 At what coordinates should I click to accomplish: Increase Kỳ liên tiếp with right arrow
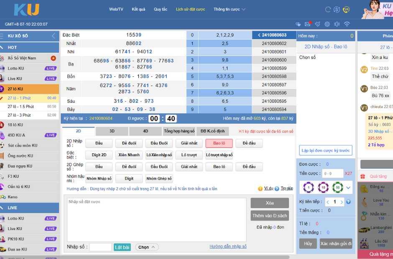pyautogui.click(x=342, y=202)
